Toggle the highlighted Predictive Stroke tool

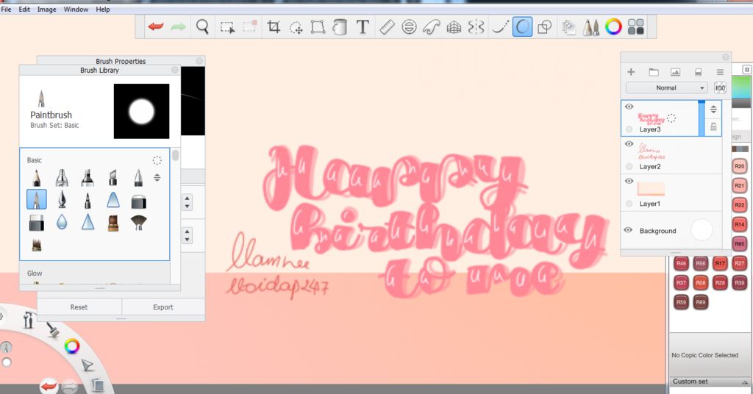(x=523, y=27)
